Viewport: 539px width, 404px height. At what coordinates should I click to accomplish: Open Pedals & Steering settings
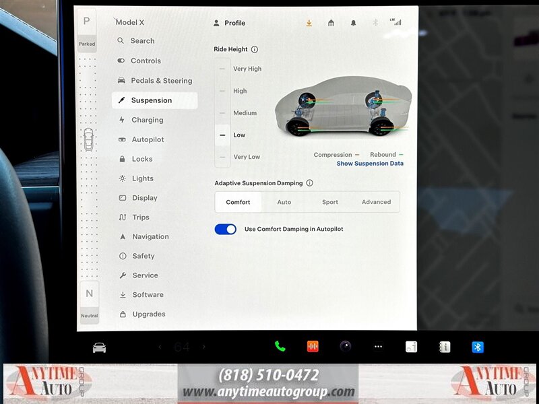(155, 81)
